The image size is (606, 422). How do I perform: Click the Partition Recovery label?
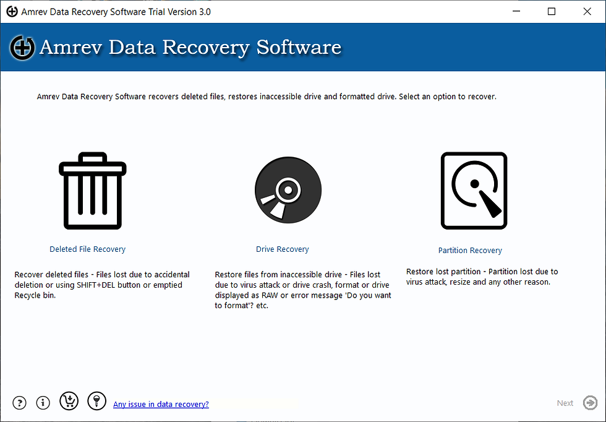click(x=470, y=250)
